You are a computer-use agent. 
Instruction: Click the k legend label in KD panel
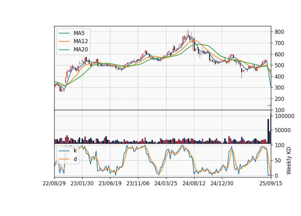tap(75, 151)
